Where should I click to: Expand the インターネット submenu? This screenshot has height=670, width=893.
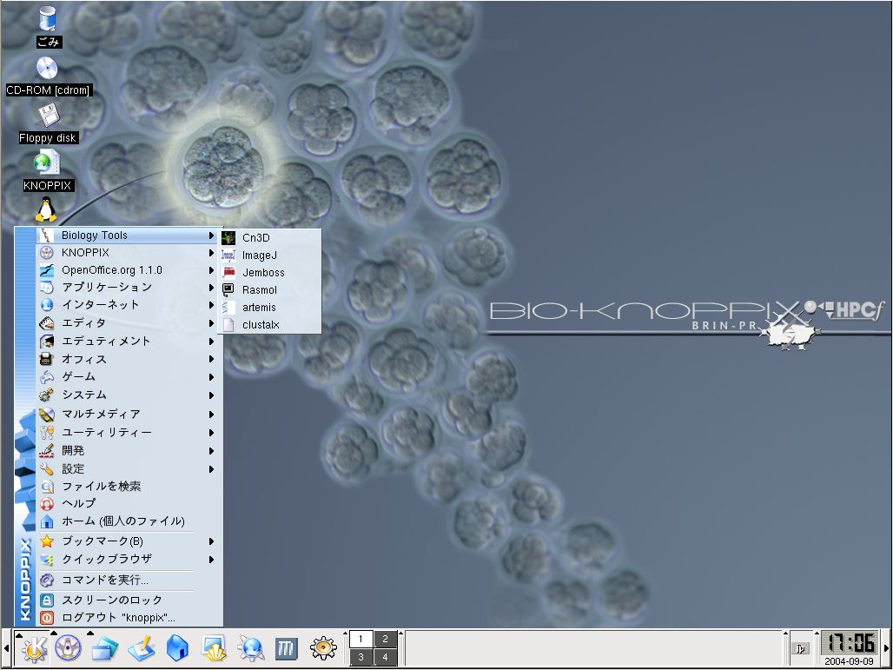point(129,305)
